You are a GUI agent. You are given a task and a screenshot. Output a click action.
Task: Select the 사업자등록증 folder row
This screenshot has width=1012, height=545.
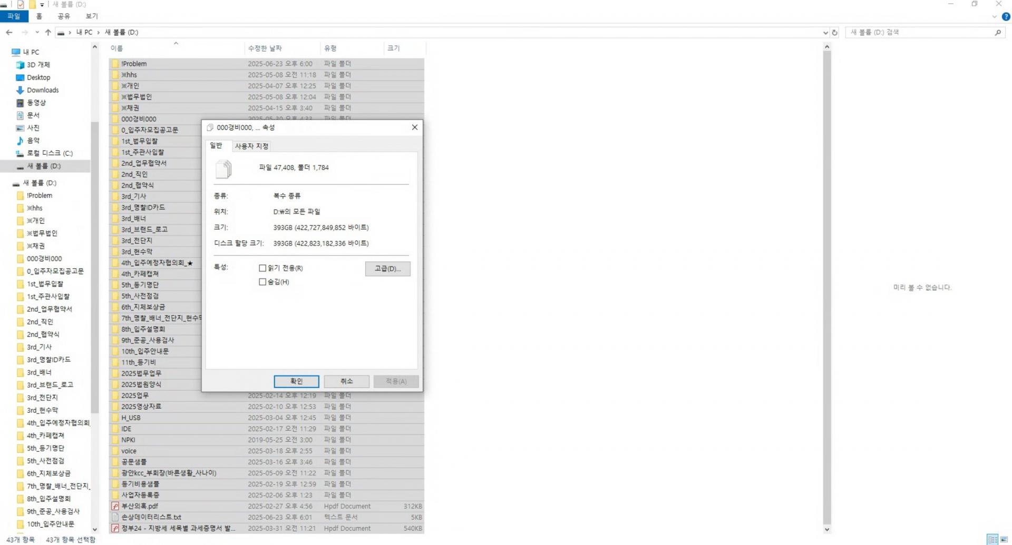tap(267, 495)
